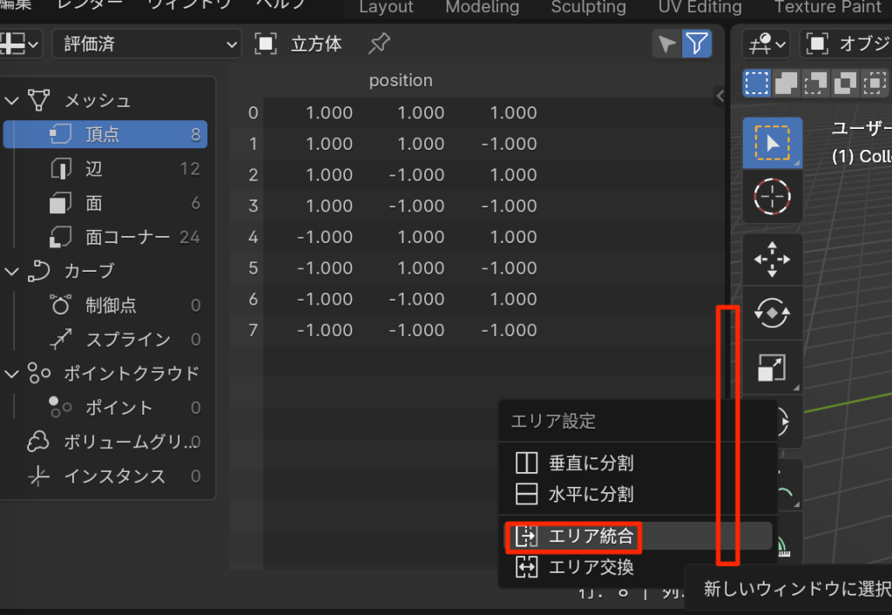The image size is (892, 615).
Task: Choose 水平に分割 from area options
Action: tap(591, 495)
